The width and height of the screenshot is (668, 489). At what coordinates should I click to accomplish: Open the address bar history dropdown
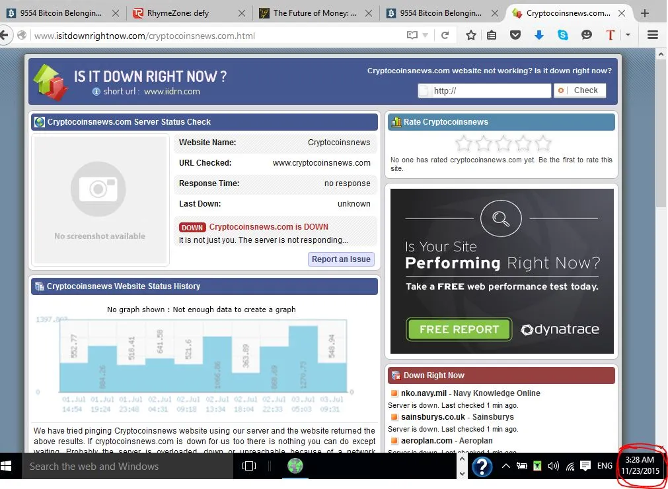point(426,36)
